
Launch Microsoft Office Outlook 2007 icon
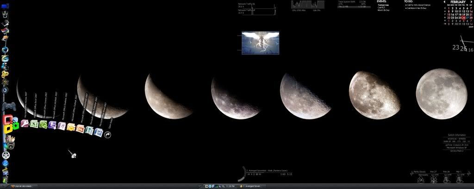(x=71, y=127)
